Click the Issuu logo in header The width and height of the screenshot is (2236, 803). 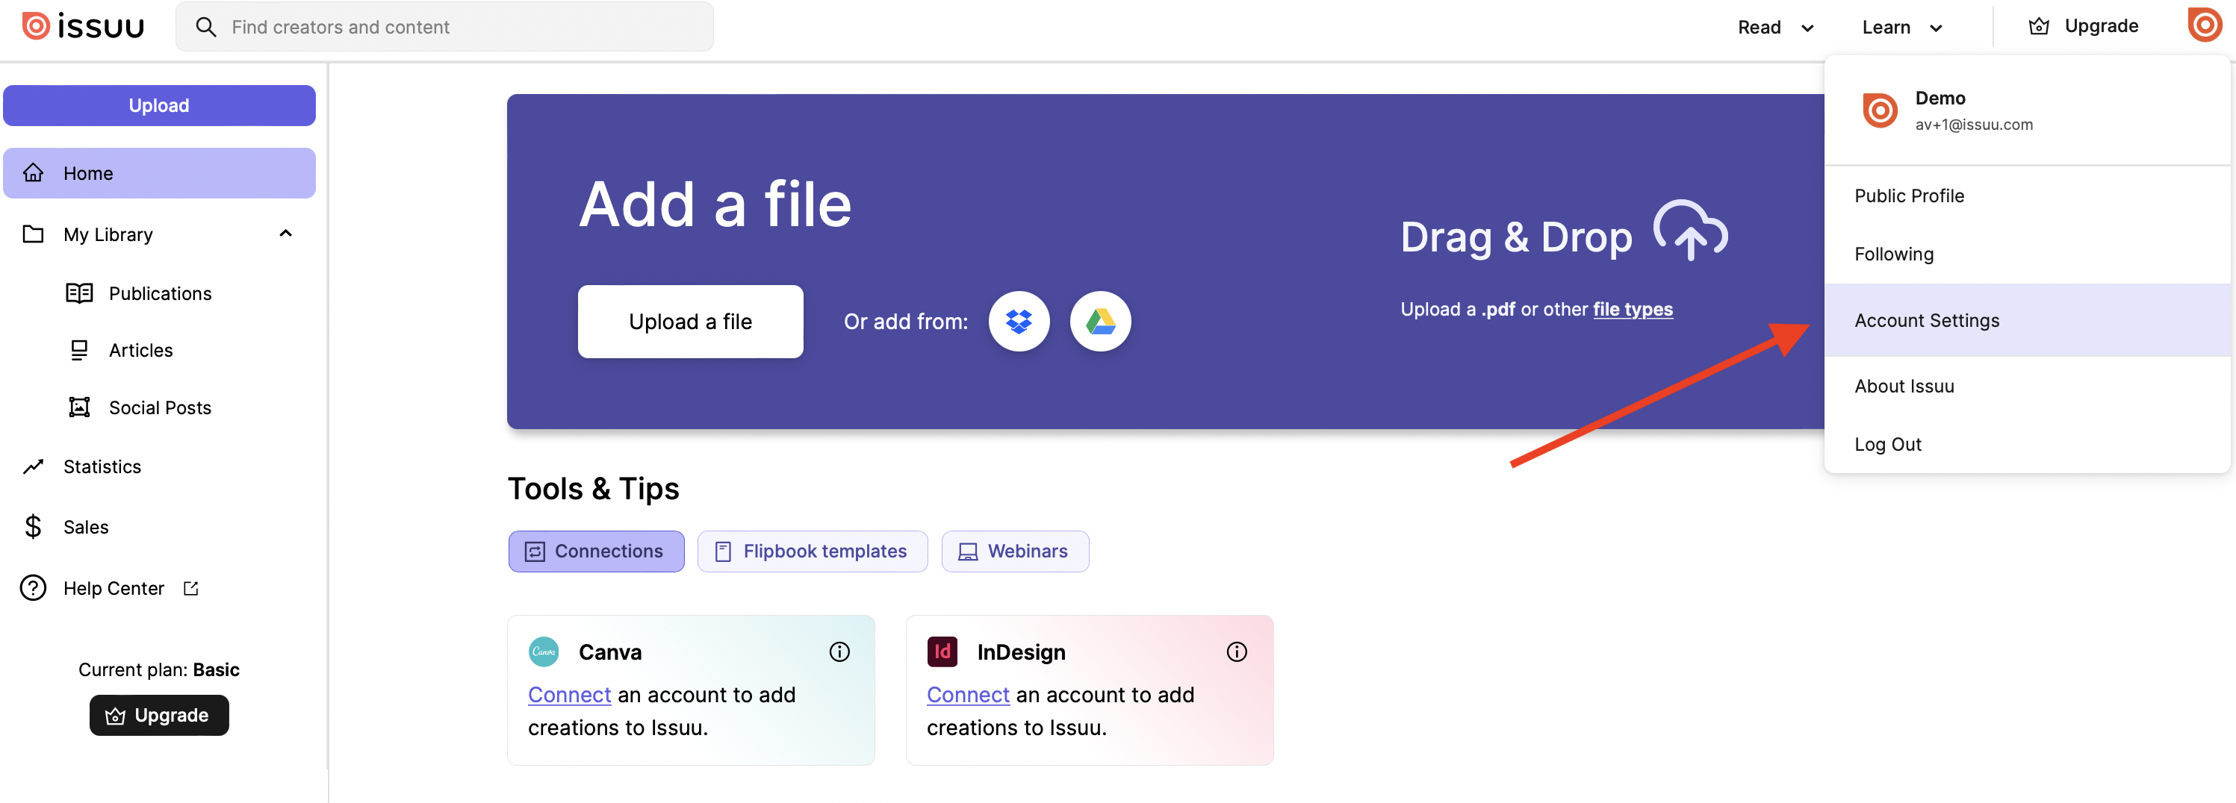[x=84, y=27]
